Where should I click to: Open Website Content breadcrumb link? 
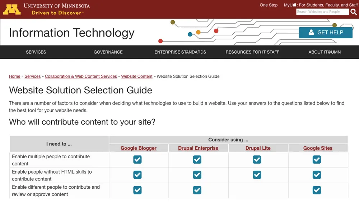pos(137,76)
